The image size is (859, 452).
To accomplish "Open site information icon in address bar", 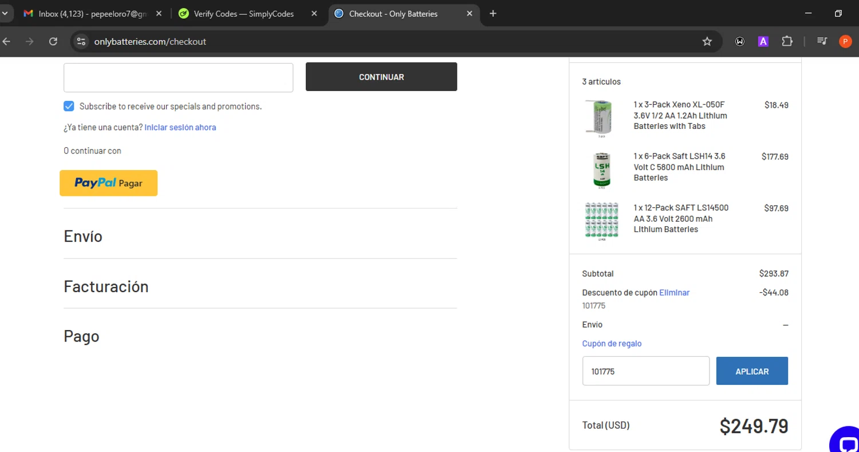I will (81, 41).
